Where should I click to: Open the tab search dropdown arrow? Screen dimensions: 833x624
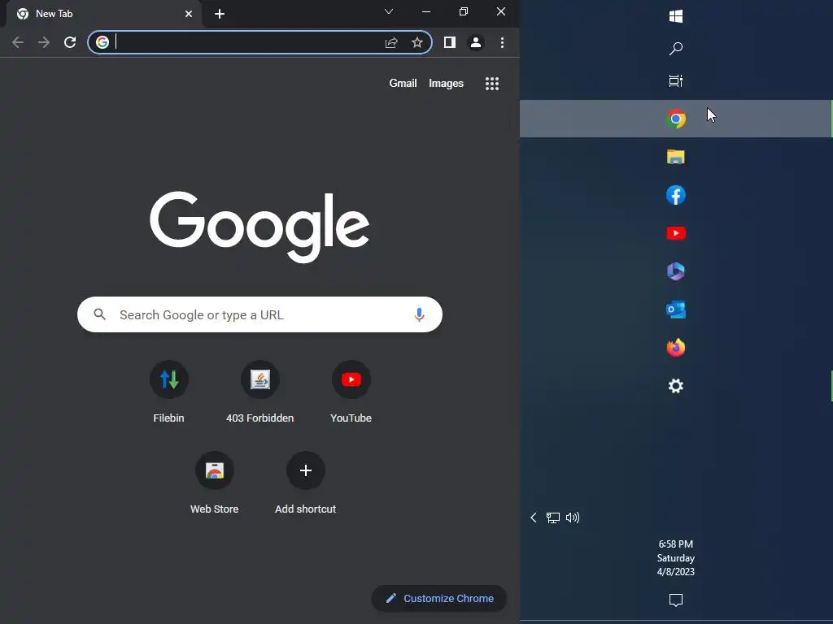389,11
